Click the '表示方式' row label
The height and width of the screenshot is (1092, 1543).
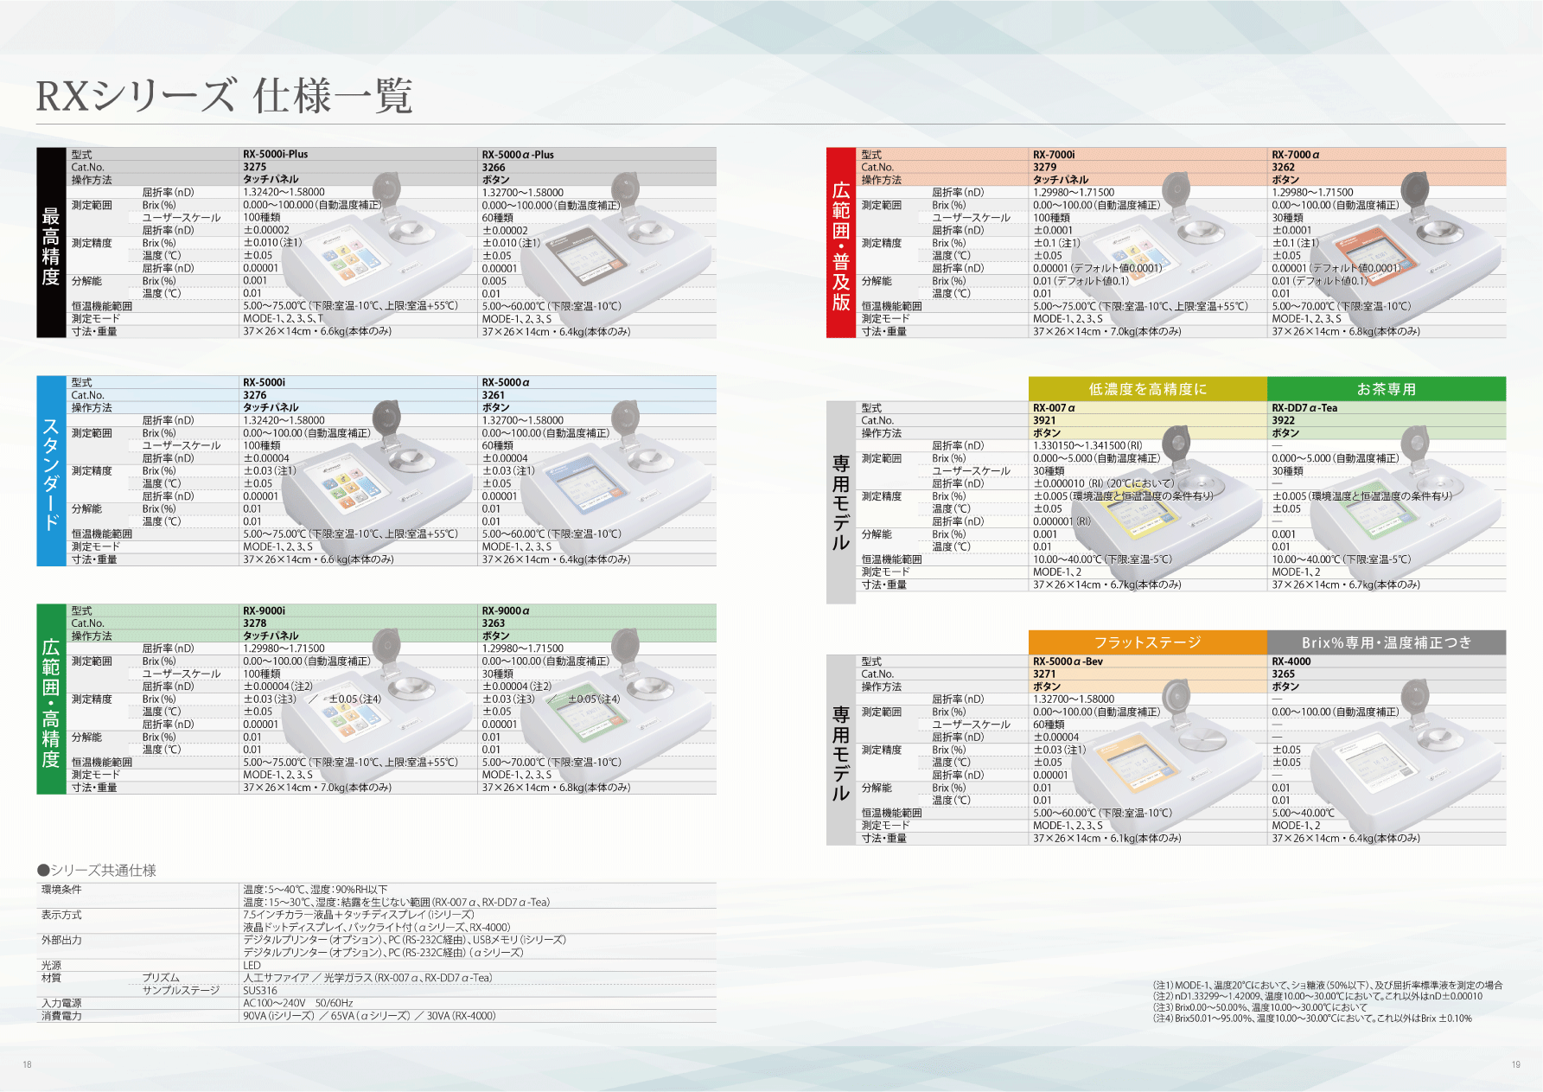tap(61, 915)
